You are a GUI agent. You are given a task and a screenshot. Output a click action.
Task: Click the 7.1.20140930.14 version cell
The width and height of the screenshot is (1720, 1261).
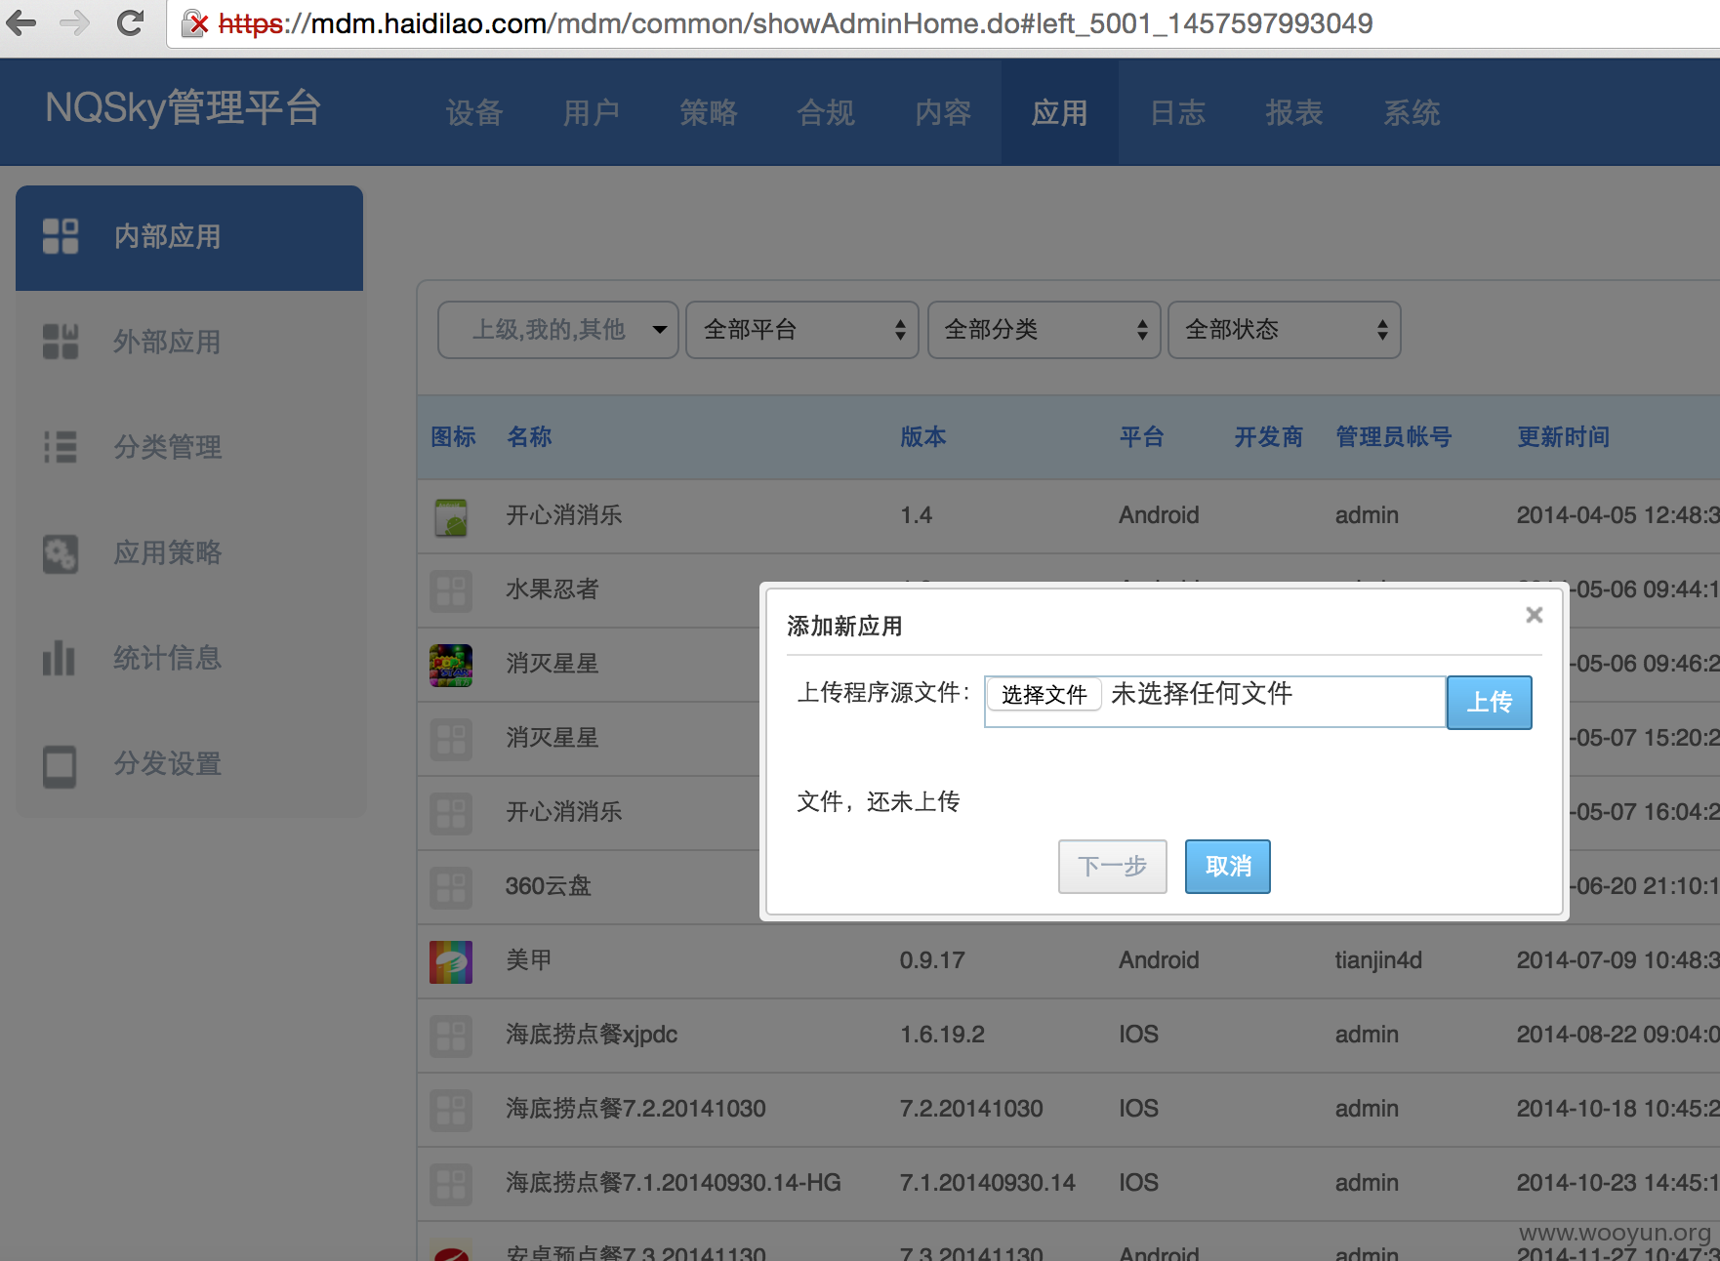click(x=987, y=1183)
